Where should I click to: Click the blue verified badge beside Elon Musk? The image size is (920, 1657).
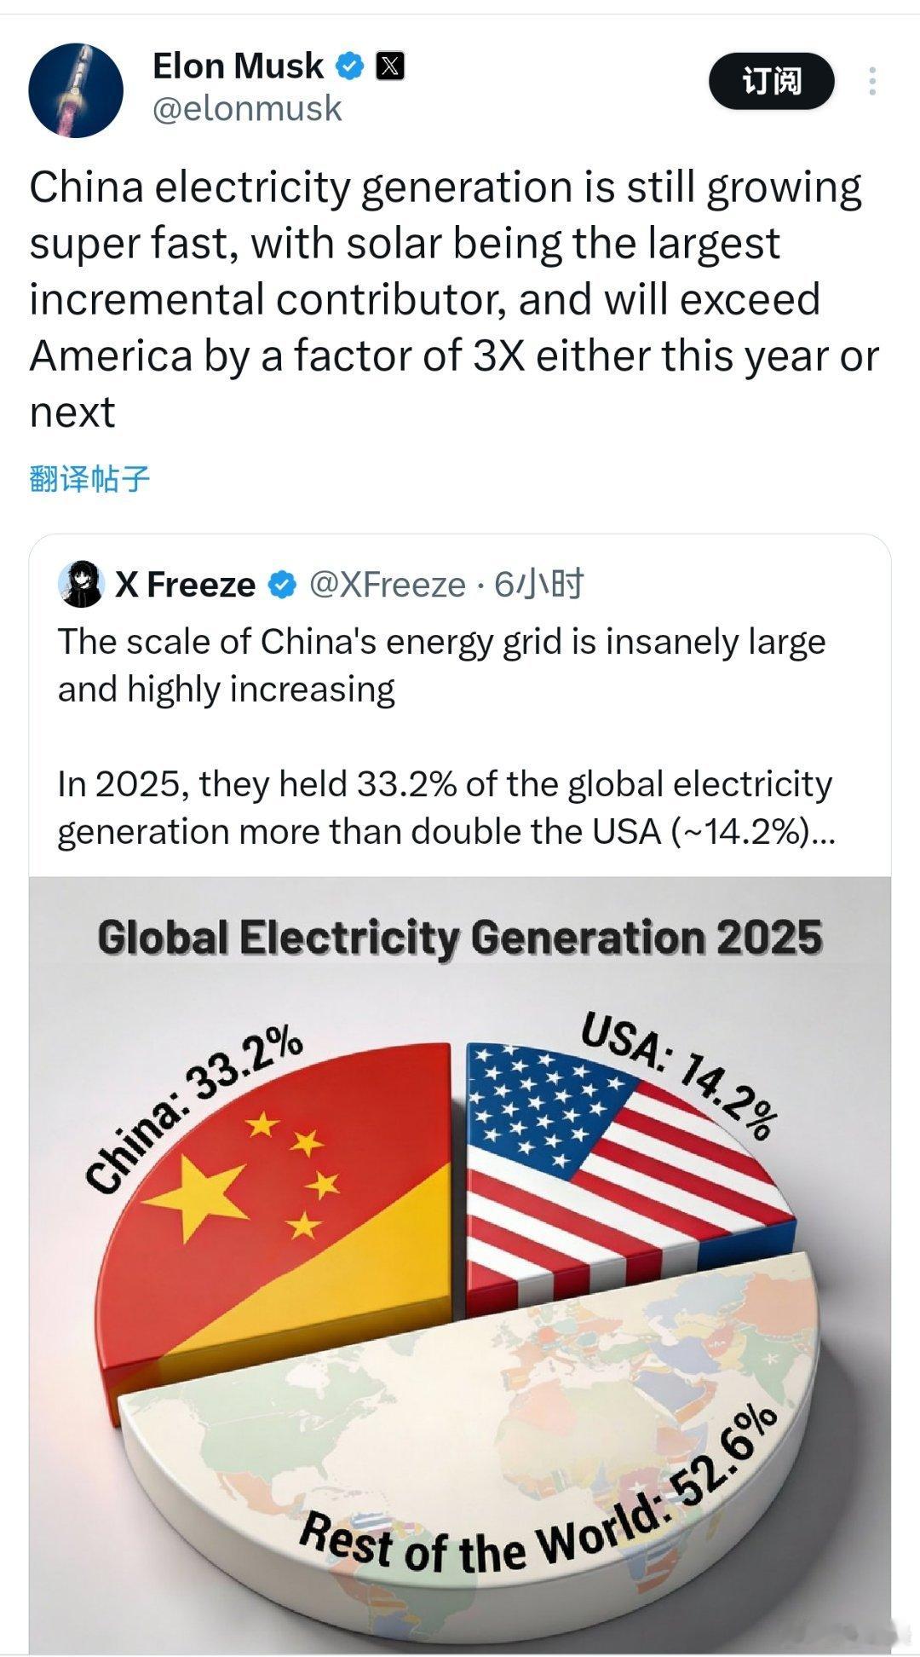pos(349,64)
